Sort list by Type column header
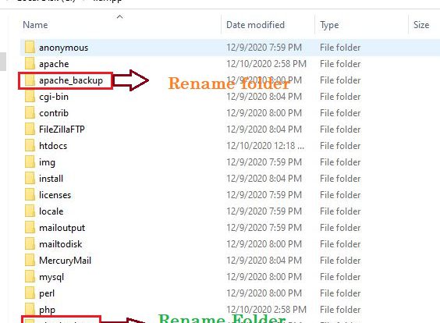The height and width of the screenshot is (323, 440). click(x=329, y=25)
